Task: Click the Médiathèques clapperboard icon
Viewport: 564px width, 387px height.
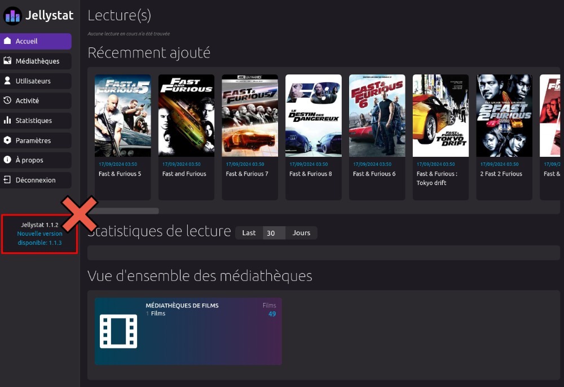Action: (x=7, y=61)
